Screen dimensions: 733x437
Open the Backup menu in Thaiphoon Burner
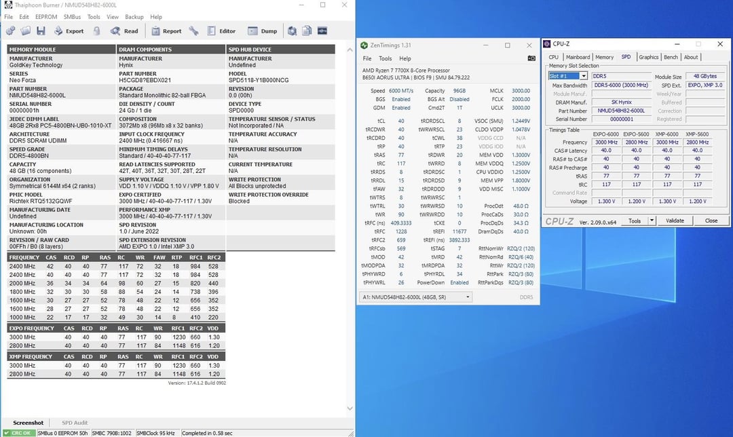pos(134,17)
